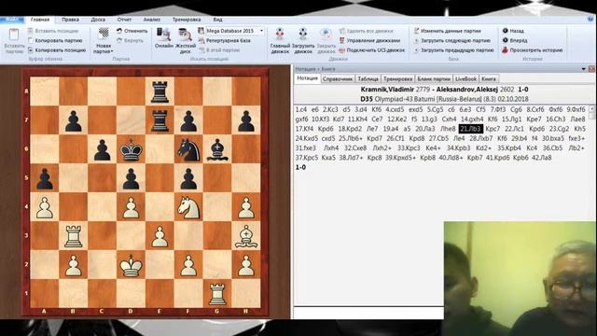Click move 37.Крc5 in notation
Screen dimensions: 597x336
[307, 158]
